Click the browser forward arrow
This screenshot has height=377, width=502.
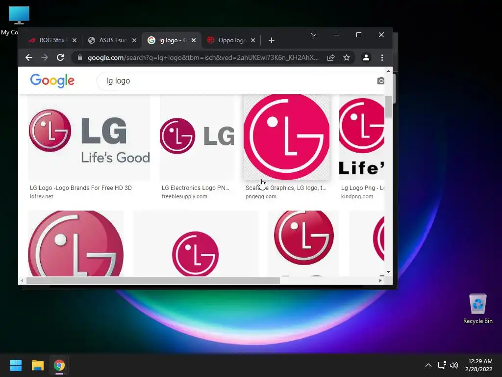[45, 58]
